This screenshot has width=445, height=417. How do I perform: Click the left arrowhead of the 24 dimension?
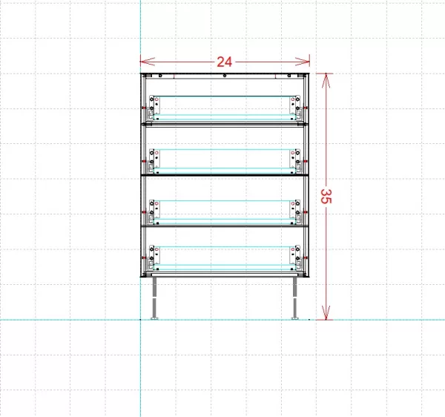145,62
